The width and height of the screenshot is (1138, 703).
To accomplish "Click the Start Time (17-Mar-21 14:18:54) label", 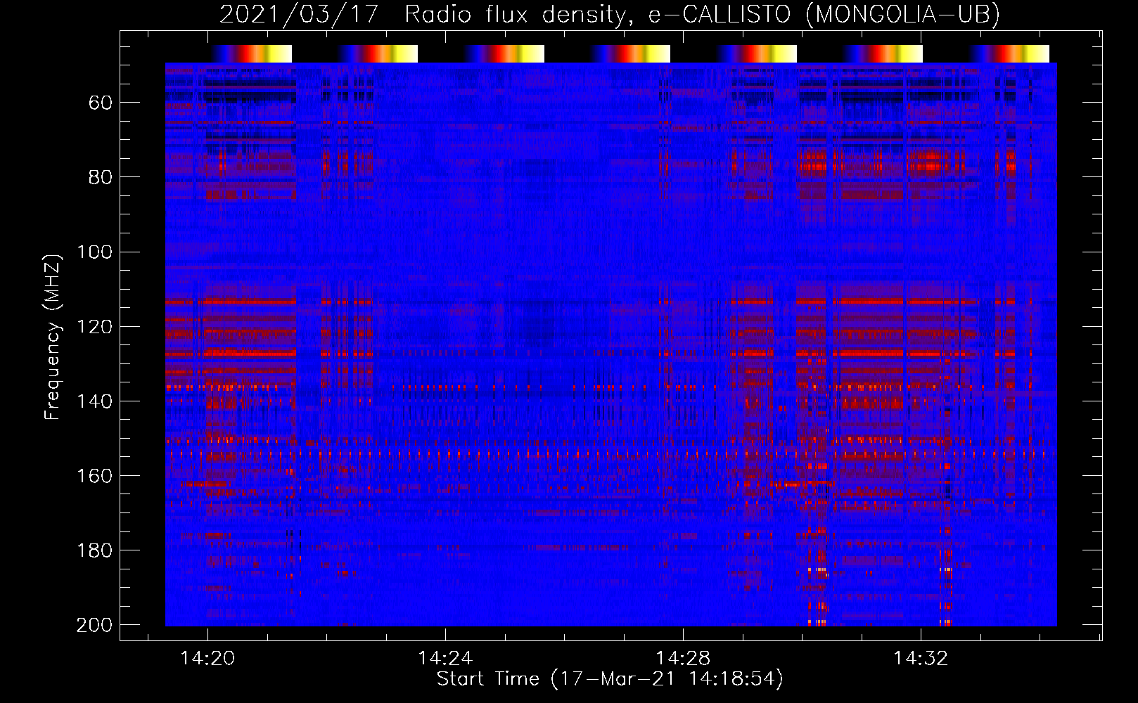I will tap(610, 679).
